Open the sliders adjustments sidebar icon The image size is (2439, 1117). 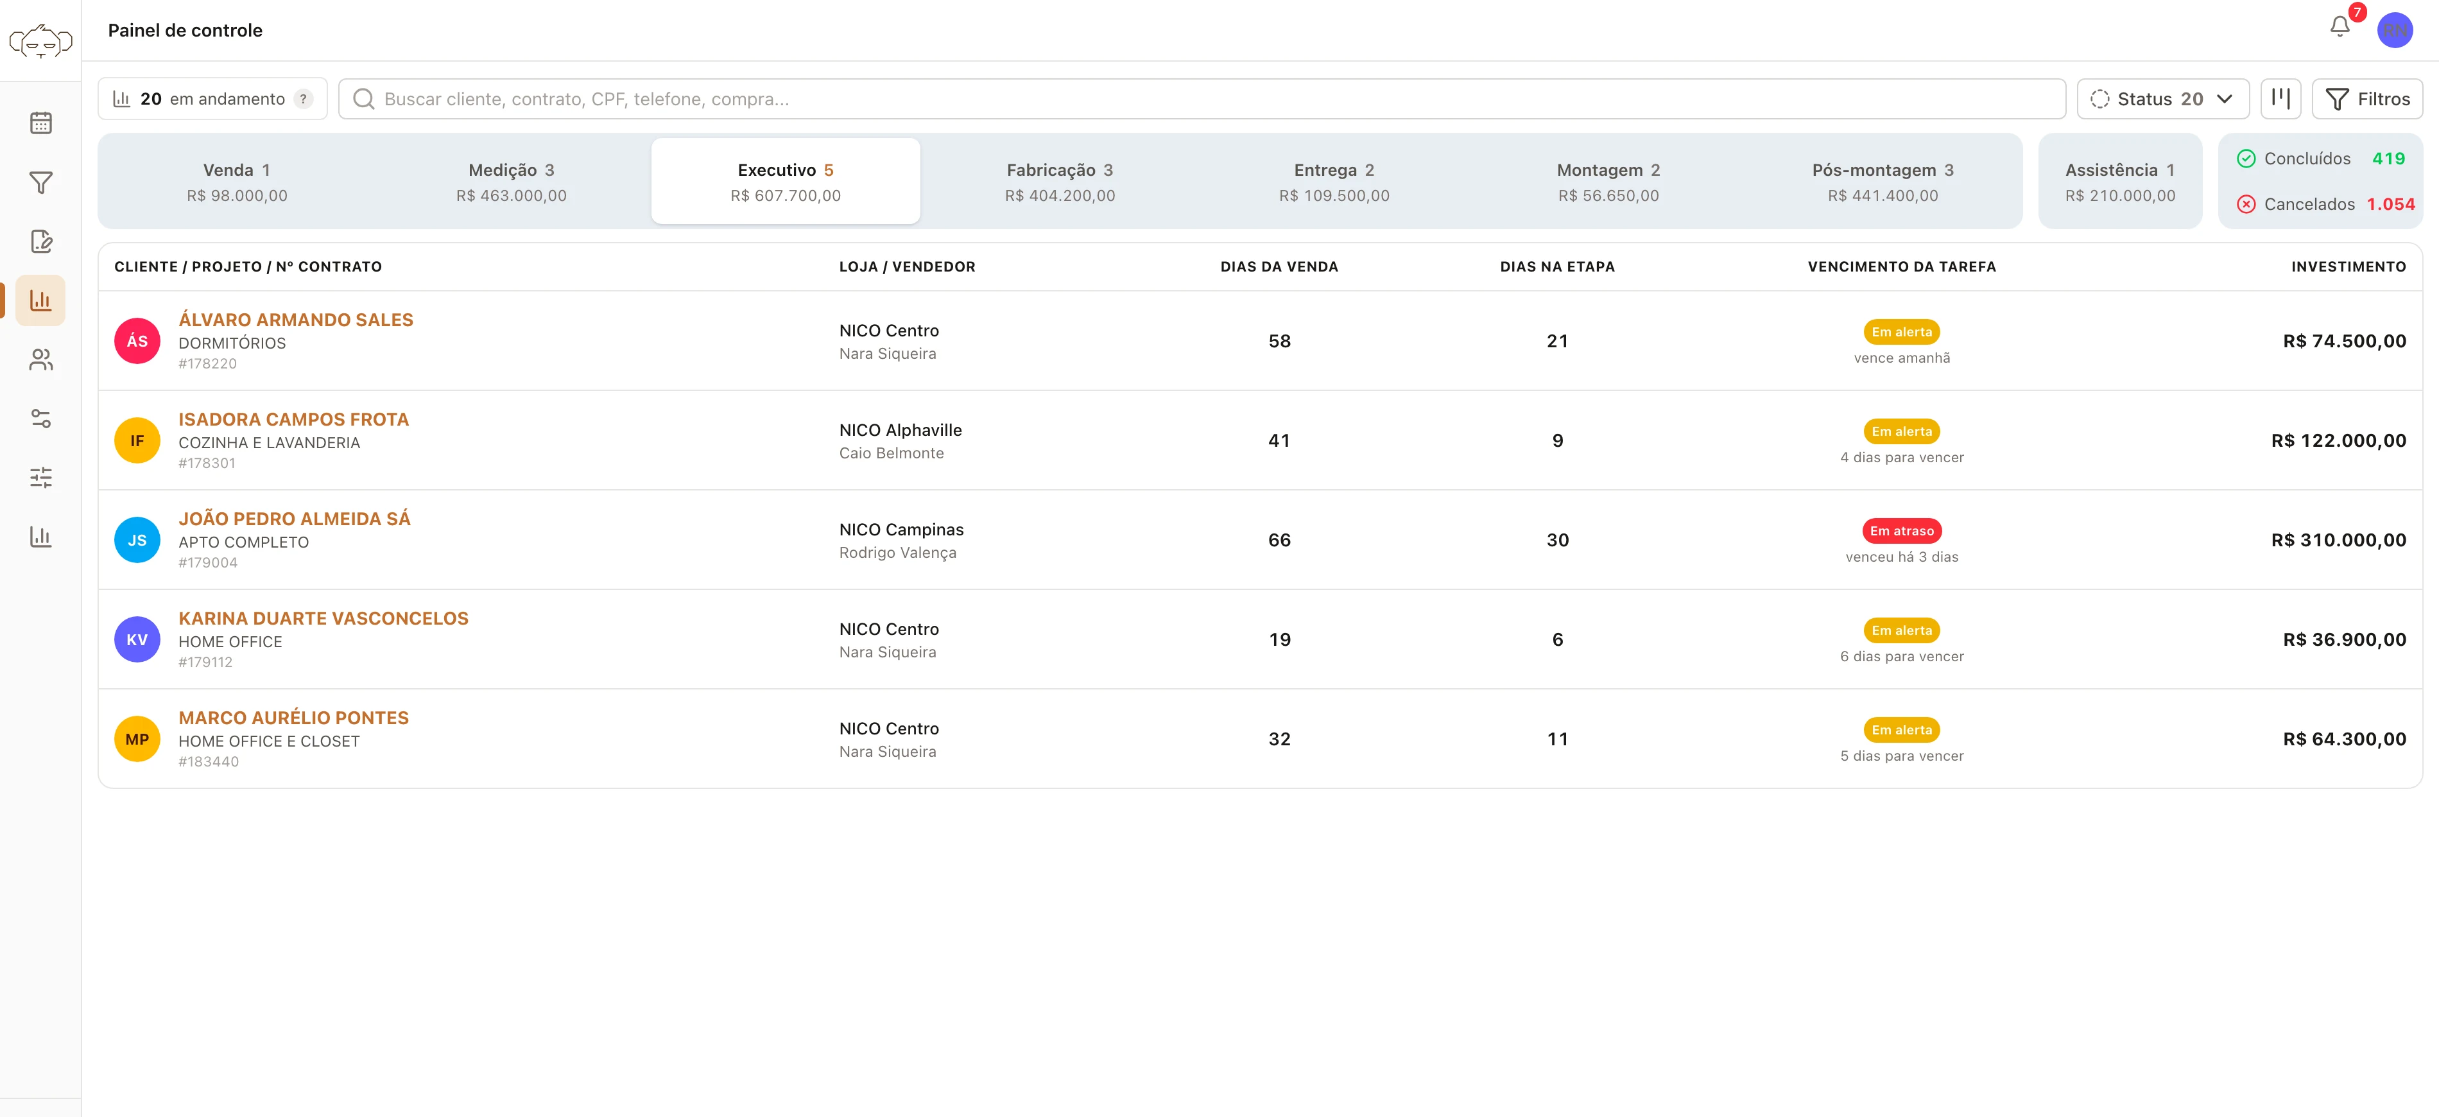click(40, 477)
